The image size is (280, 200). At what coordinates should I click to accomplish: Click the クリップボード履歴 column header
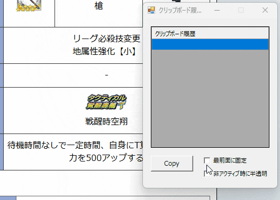tap(210, 33)
